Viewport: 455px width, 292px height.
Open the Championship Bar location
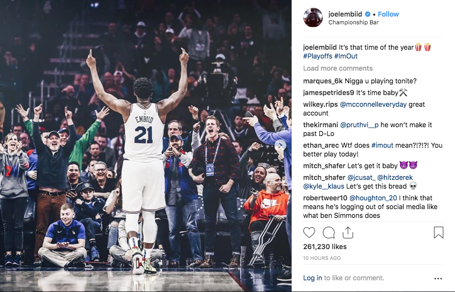click(x=354, y=22)
